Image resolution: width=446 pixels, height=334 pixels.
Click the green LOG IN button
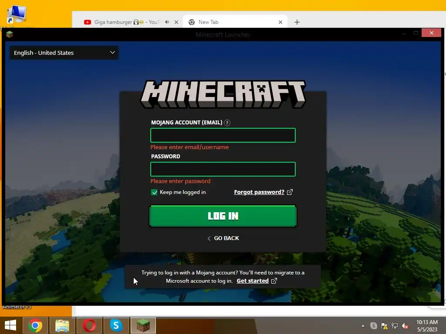click(x=223, y=216)
